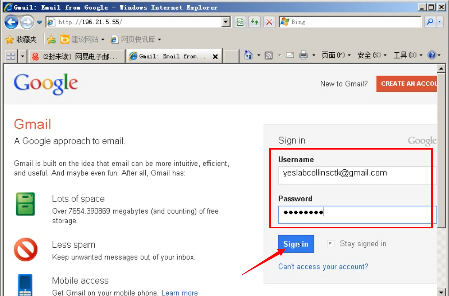Click the blue Help question icon

[x=432, y=55]
